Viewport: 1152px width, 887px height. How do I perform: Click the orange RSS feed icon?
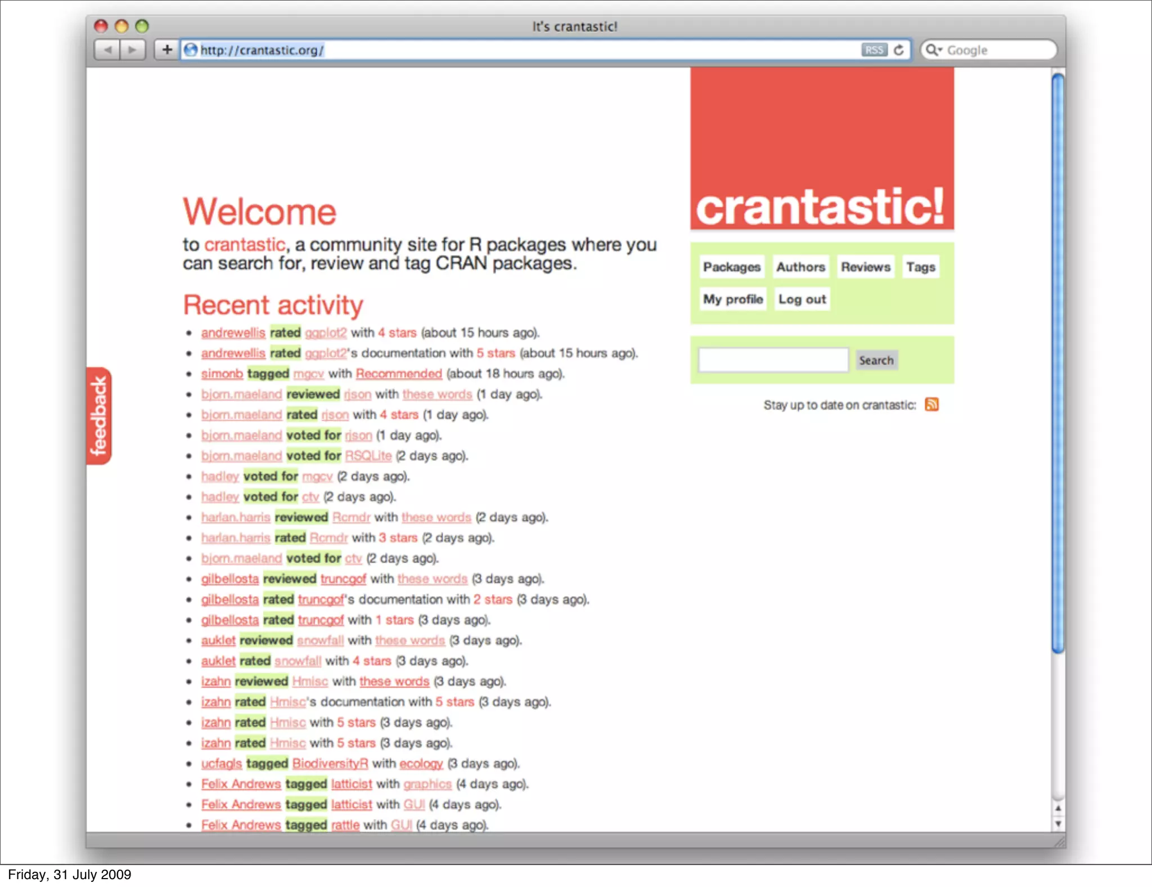(x=931, y=405)
